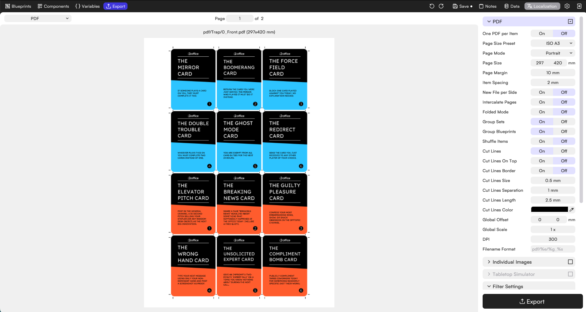
Task: Open the settings gear icon
Action: [567, 6]
